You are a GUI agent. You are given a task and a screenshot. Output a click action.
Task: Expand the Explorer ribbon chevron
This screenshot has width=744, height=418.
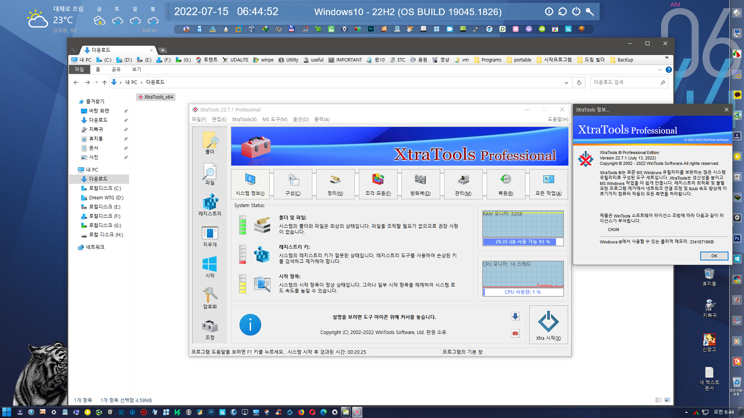pos(660,70)
